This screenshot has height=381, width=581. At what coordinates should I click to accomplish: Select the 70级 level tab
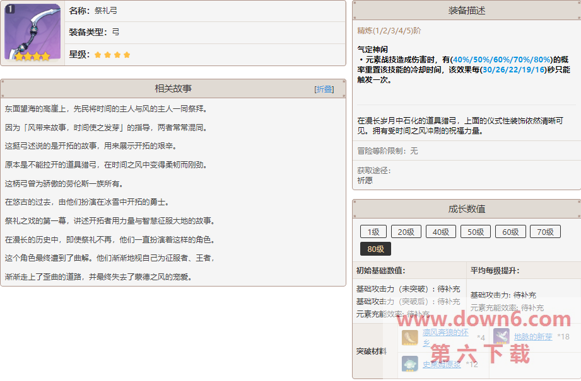(546, 232)
